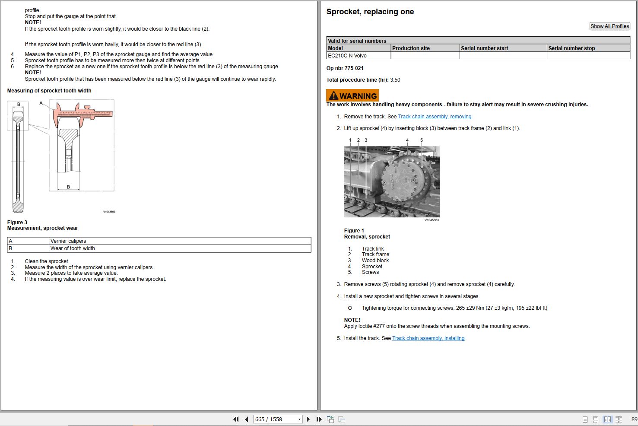
Task: Click the sprocket removal photo Figure 1
Action: point(392,181)
